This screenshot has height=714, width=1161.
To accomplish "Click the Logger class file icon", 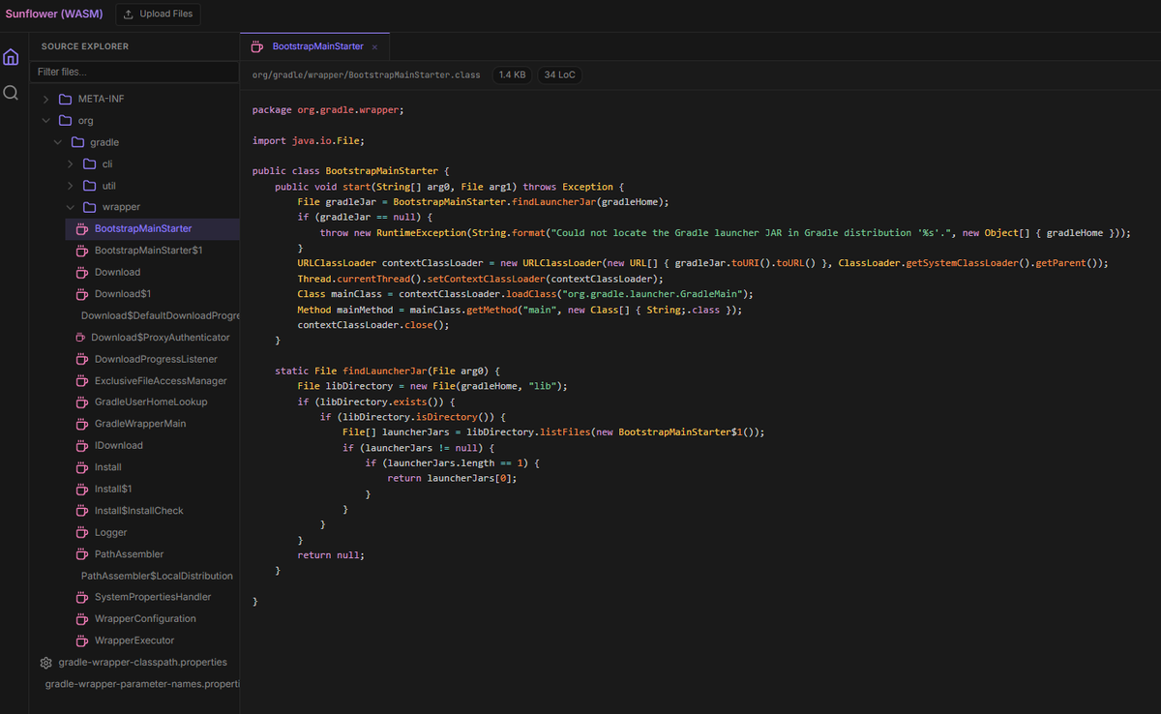I will (82, 532).
